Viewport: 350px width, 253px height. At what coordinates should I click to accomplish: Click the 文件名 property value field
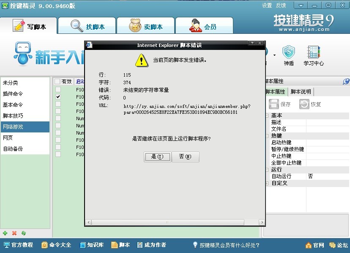[328, 129]
